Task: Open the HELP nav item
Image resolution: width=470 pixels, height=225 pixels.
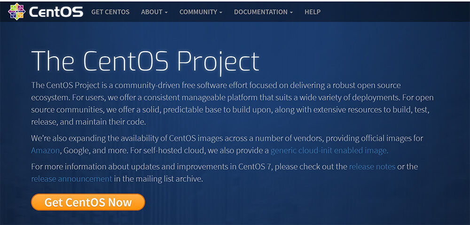Action: point(313,12)
